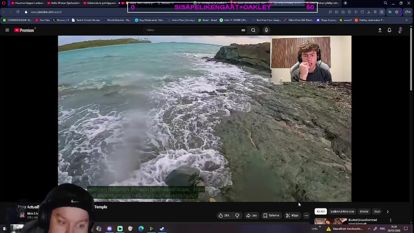Screen dimensions: 414x233
Task: Switch to Arttu Wiskari Sijoituskästi tab
Action: point(64,3)
